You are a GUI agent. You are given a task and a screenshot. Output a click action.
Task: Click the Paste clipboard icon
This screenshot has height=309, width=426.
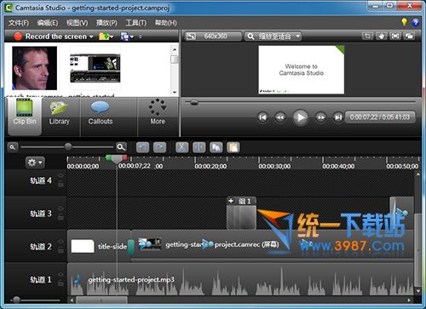pos(233,147)
